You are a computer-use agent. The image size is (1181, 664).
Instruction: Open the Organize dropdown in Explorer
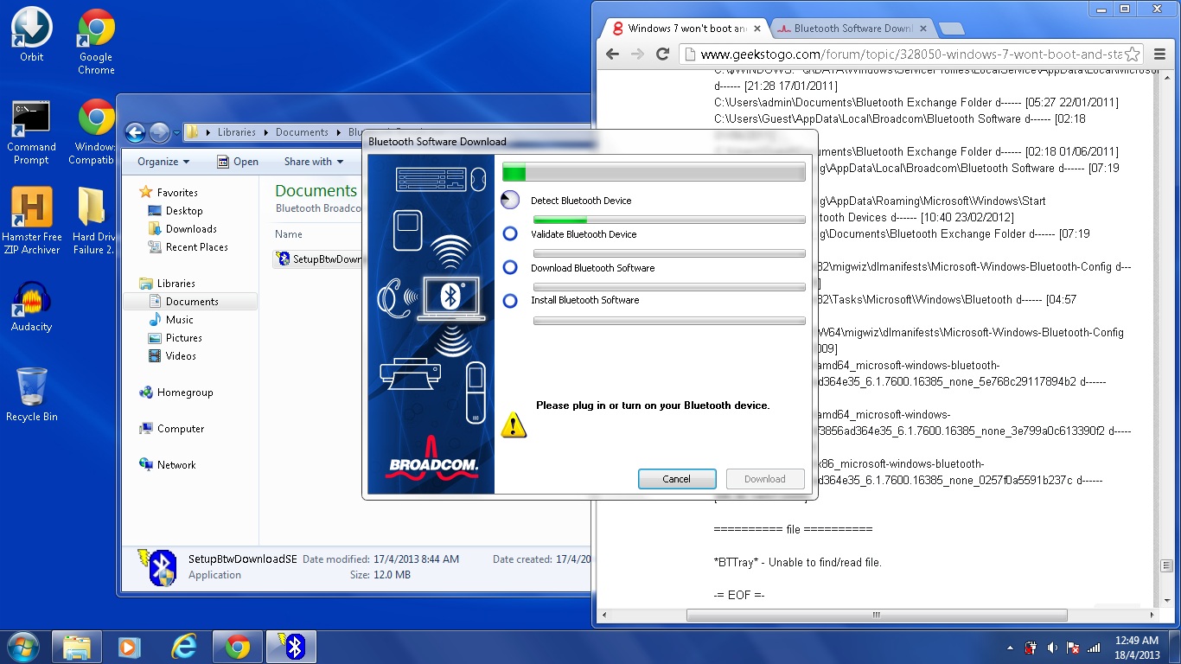(x=163, y=162)
